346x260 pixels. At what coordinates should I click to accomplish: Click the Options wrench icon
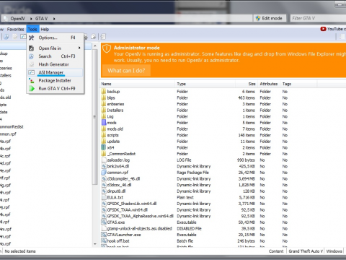[x=31, y=38]
